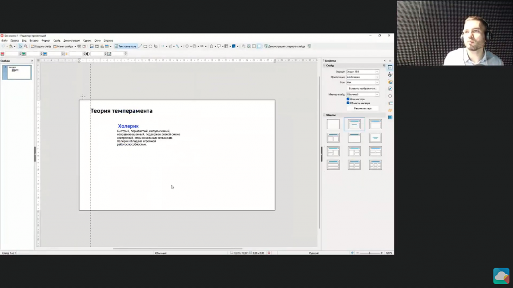
Task: Click the Undo arrow icon
Action: [x=4, y=47]
